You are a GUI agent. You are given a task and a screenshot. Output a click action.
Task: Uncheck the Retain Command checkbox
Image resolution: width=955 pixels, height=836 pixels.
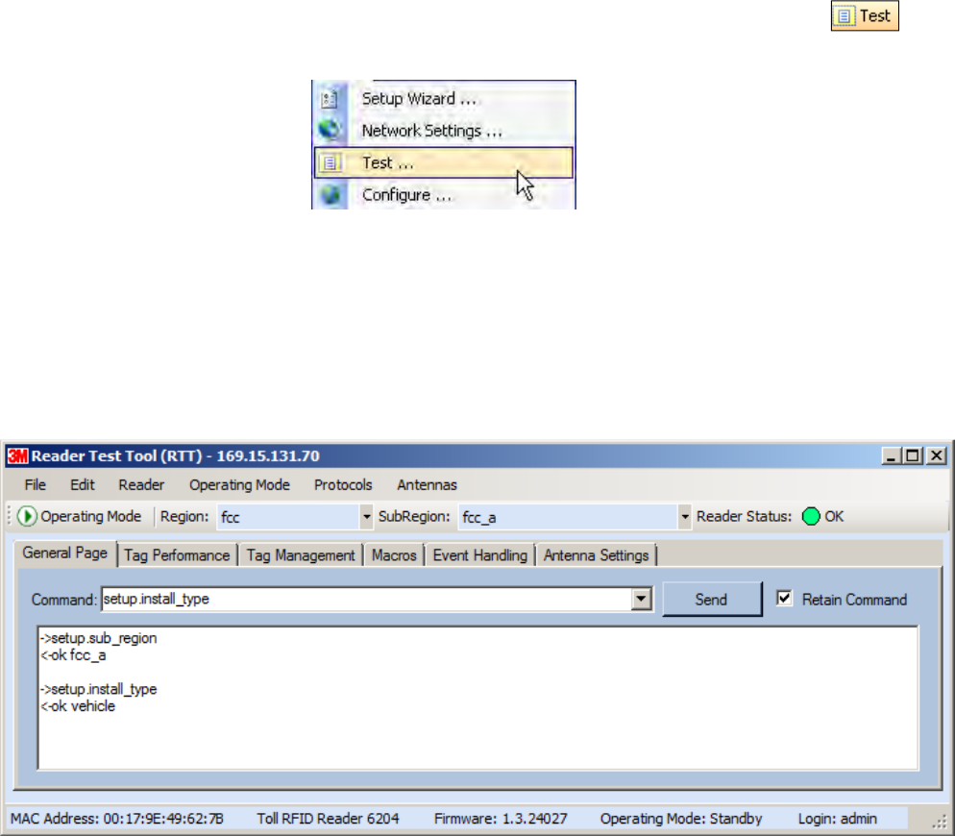(x=784, y=599)
